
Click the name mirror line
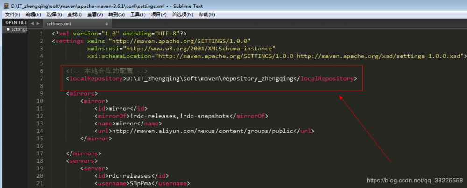click(x=128, y=123)
